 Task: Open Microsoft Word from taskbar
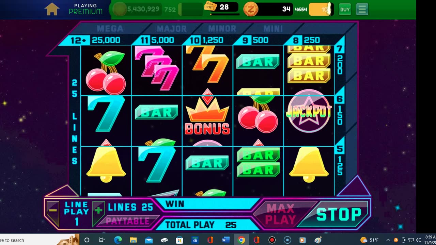226,240
